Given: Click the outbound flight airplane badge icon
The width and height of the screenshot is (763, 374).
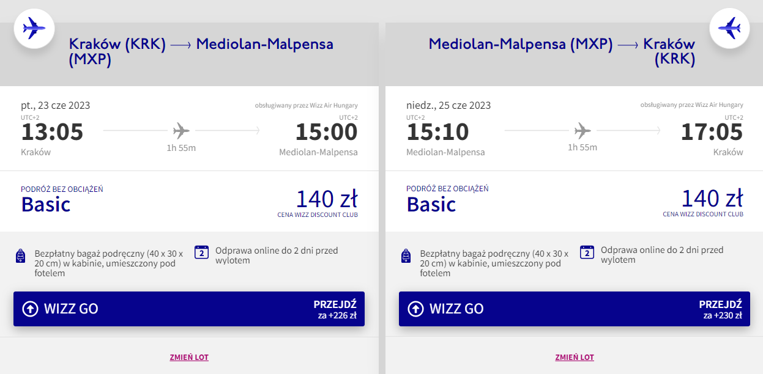Looking at the screenshot, I should click(34, 28).
